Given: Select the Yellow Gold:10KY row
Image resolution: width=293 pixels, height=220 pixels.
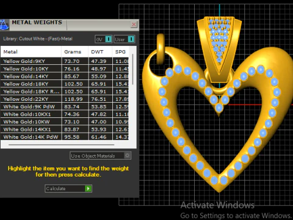Looking at the screenshot, I should click(x=65, y=69).
